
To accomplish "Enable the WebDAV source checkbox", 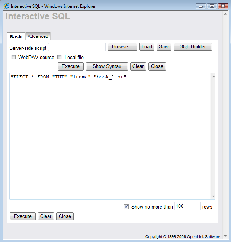I will coord(13,57).
